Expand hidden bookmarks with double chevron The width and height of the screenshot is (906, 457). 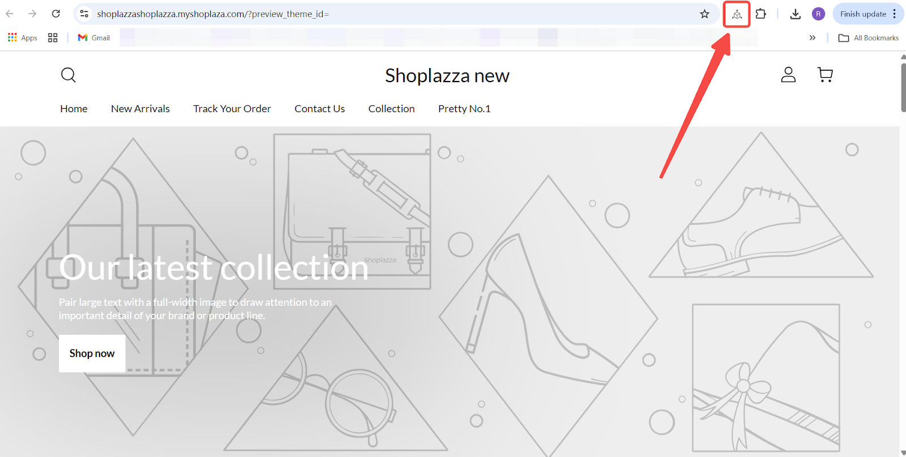pos(812,38)
